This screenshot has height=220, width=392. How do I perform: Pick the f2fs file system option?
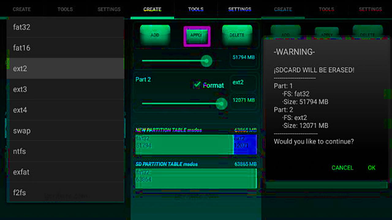click(x=65, y=193)
